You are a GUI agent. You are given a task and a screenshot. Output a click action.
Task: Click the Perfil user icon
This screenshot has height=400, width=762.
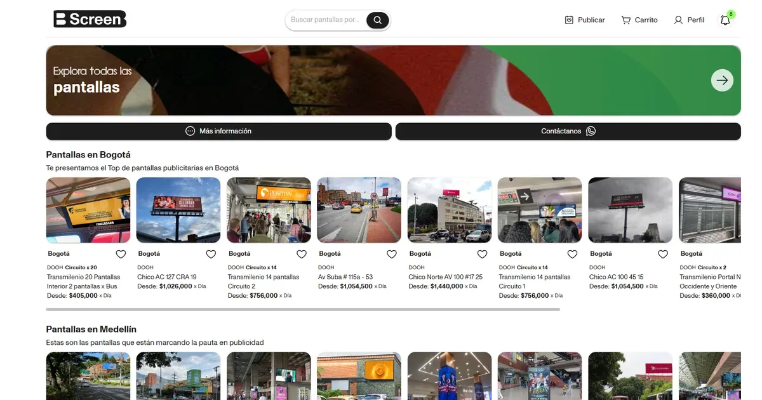click(x=678, y=20)
